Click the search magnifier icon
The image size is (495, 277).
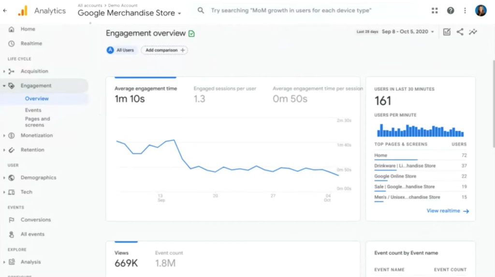201,11
